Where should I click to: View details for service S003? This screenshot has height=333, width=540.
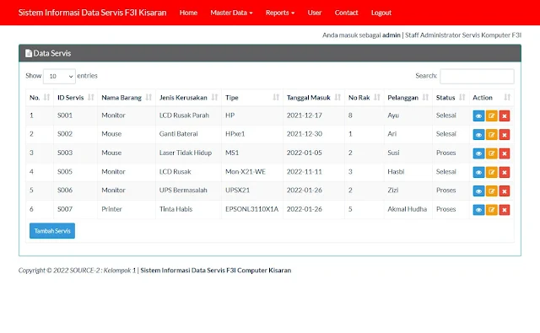(478, 153)
